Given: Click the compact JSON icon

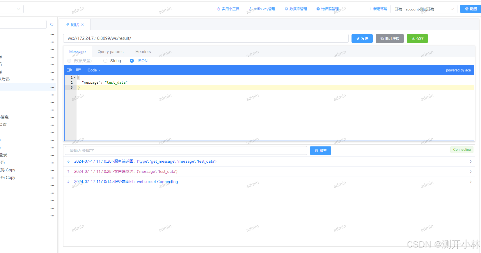Looking at the screenshot, I should click(78, 70).
